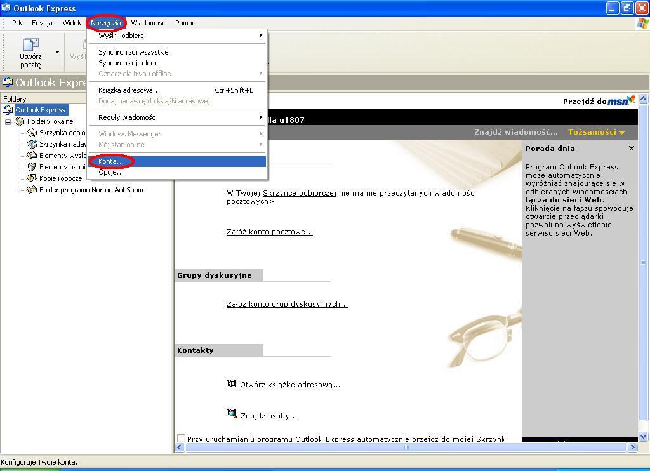
Task: Click the Skrzynka odbiorcza folder icon
Action: point(32,133)
